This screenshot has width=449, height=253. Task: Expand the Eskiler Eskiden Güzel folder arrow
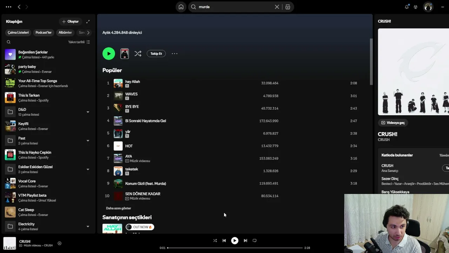[88, 169]
